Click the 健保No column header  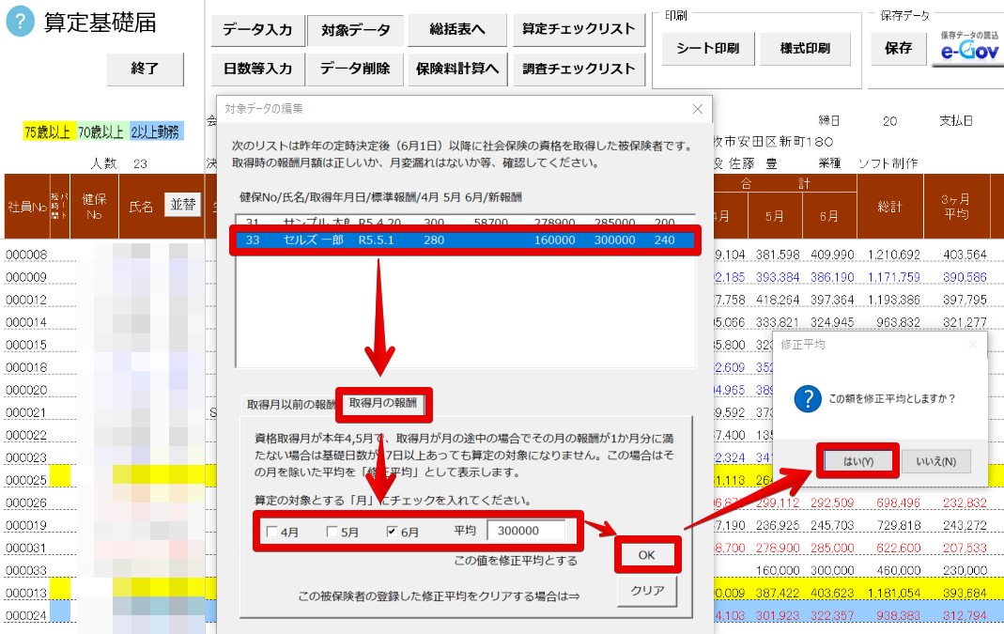point(94,207)
